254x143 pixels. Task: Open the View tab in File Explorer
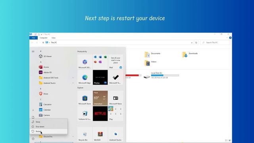click(54, 38)
